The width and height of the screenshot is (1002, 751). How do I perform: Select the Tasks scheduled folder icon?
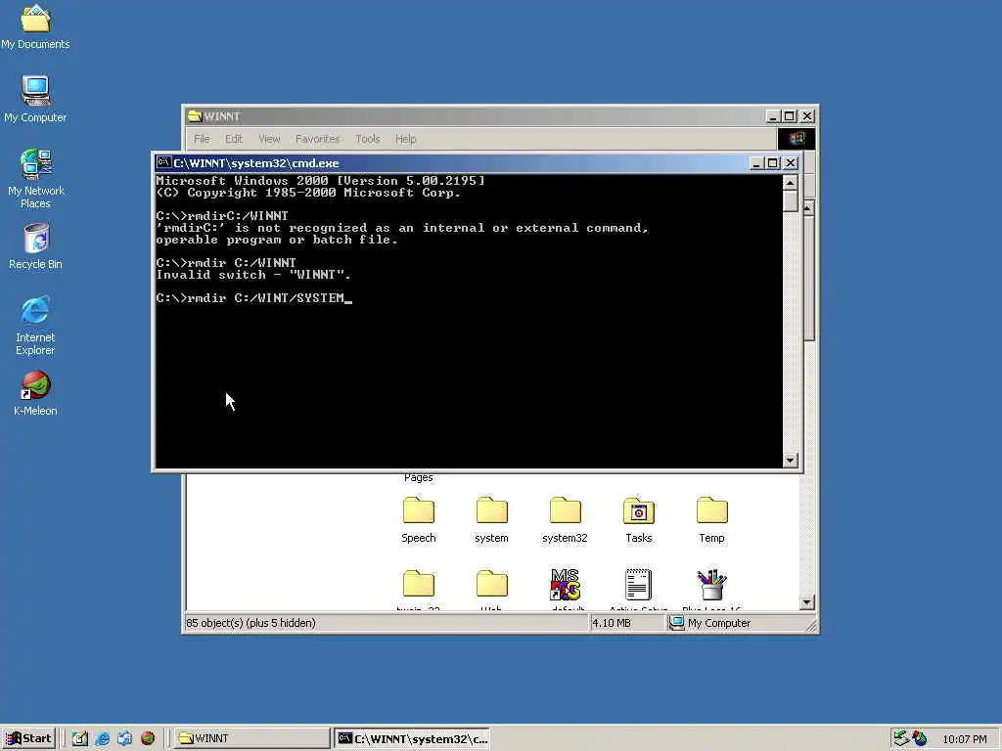[x=638, y=520]
